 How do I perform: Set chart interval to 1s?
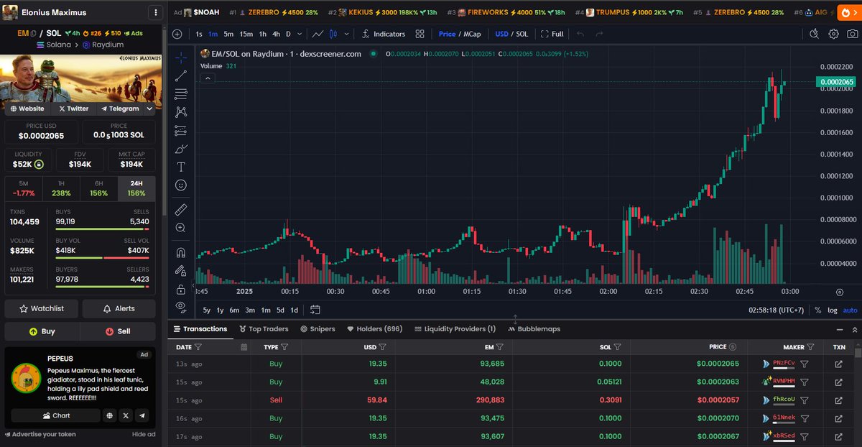pyautogui.click(x=199, y=34)
